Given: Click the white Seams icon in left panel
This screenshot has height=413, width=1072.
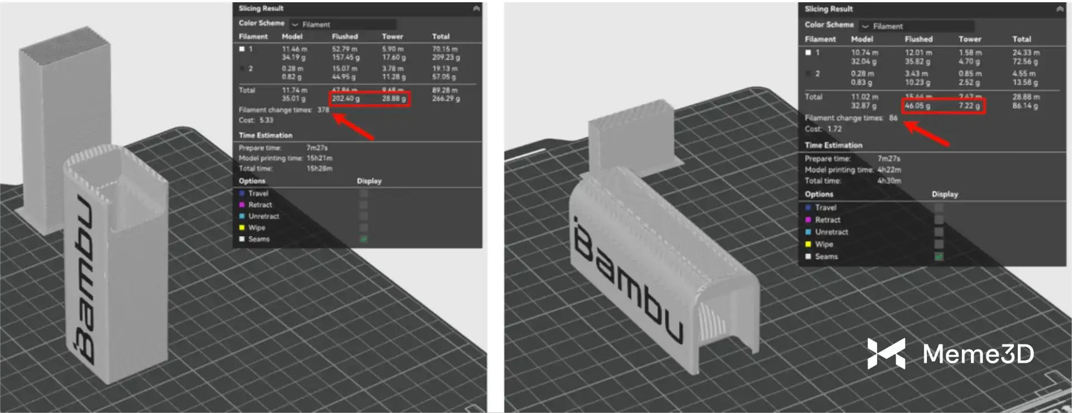Looking at the screenshot, I should coord(242,239).
